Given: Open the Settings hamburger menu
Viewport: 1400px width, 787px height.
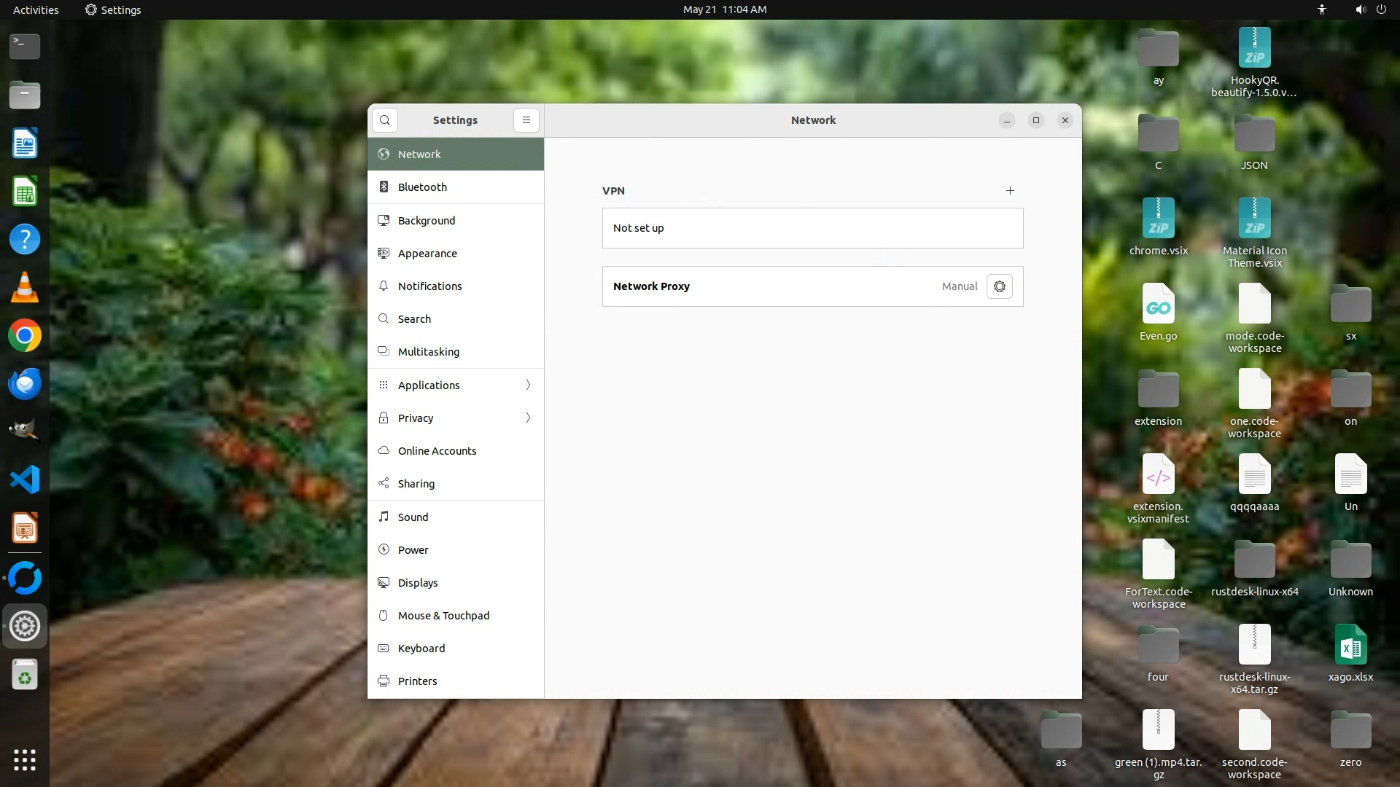Looking at the screenshot, I should pos(526,120).
